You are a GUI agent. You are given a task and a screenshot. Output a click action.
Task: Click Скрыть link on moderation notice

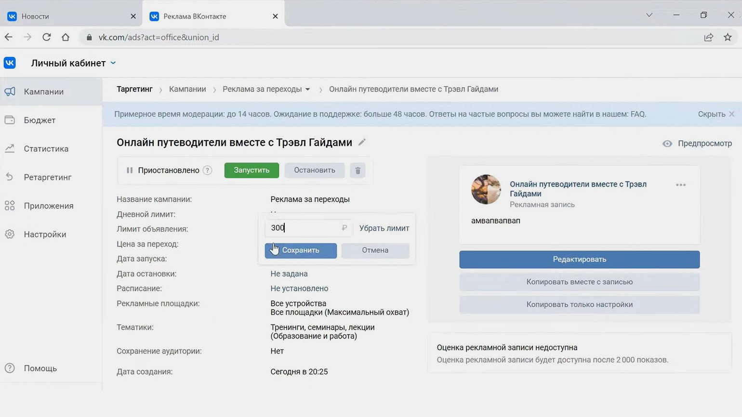712,114
